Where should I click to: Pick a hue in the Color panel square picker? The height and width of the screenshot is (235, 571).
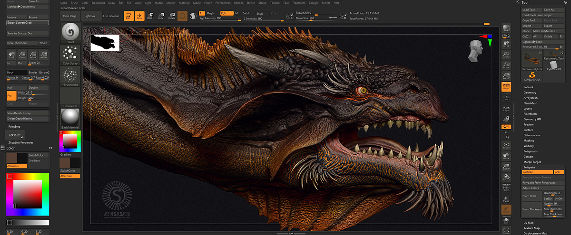(x=28, y=193)
